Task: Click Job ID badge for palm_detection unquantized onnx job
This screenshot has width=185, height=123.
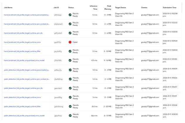Action: coord(58,116)
